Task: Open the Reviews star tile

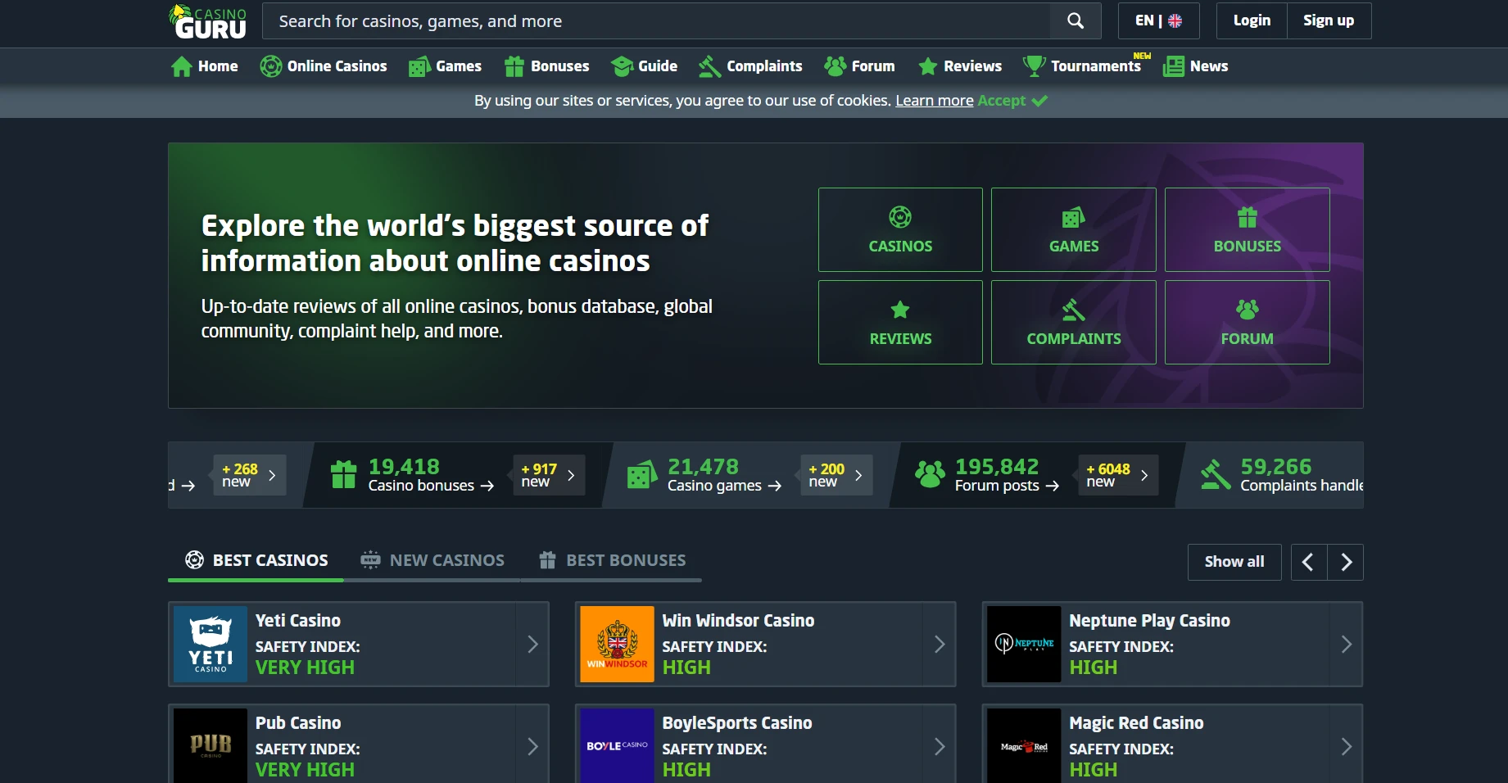Action: click(899, 323)
